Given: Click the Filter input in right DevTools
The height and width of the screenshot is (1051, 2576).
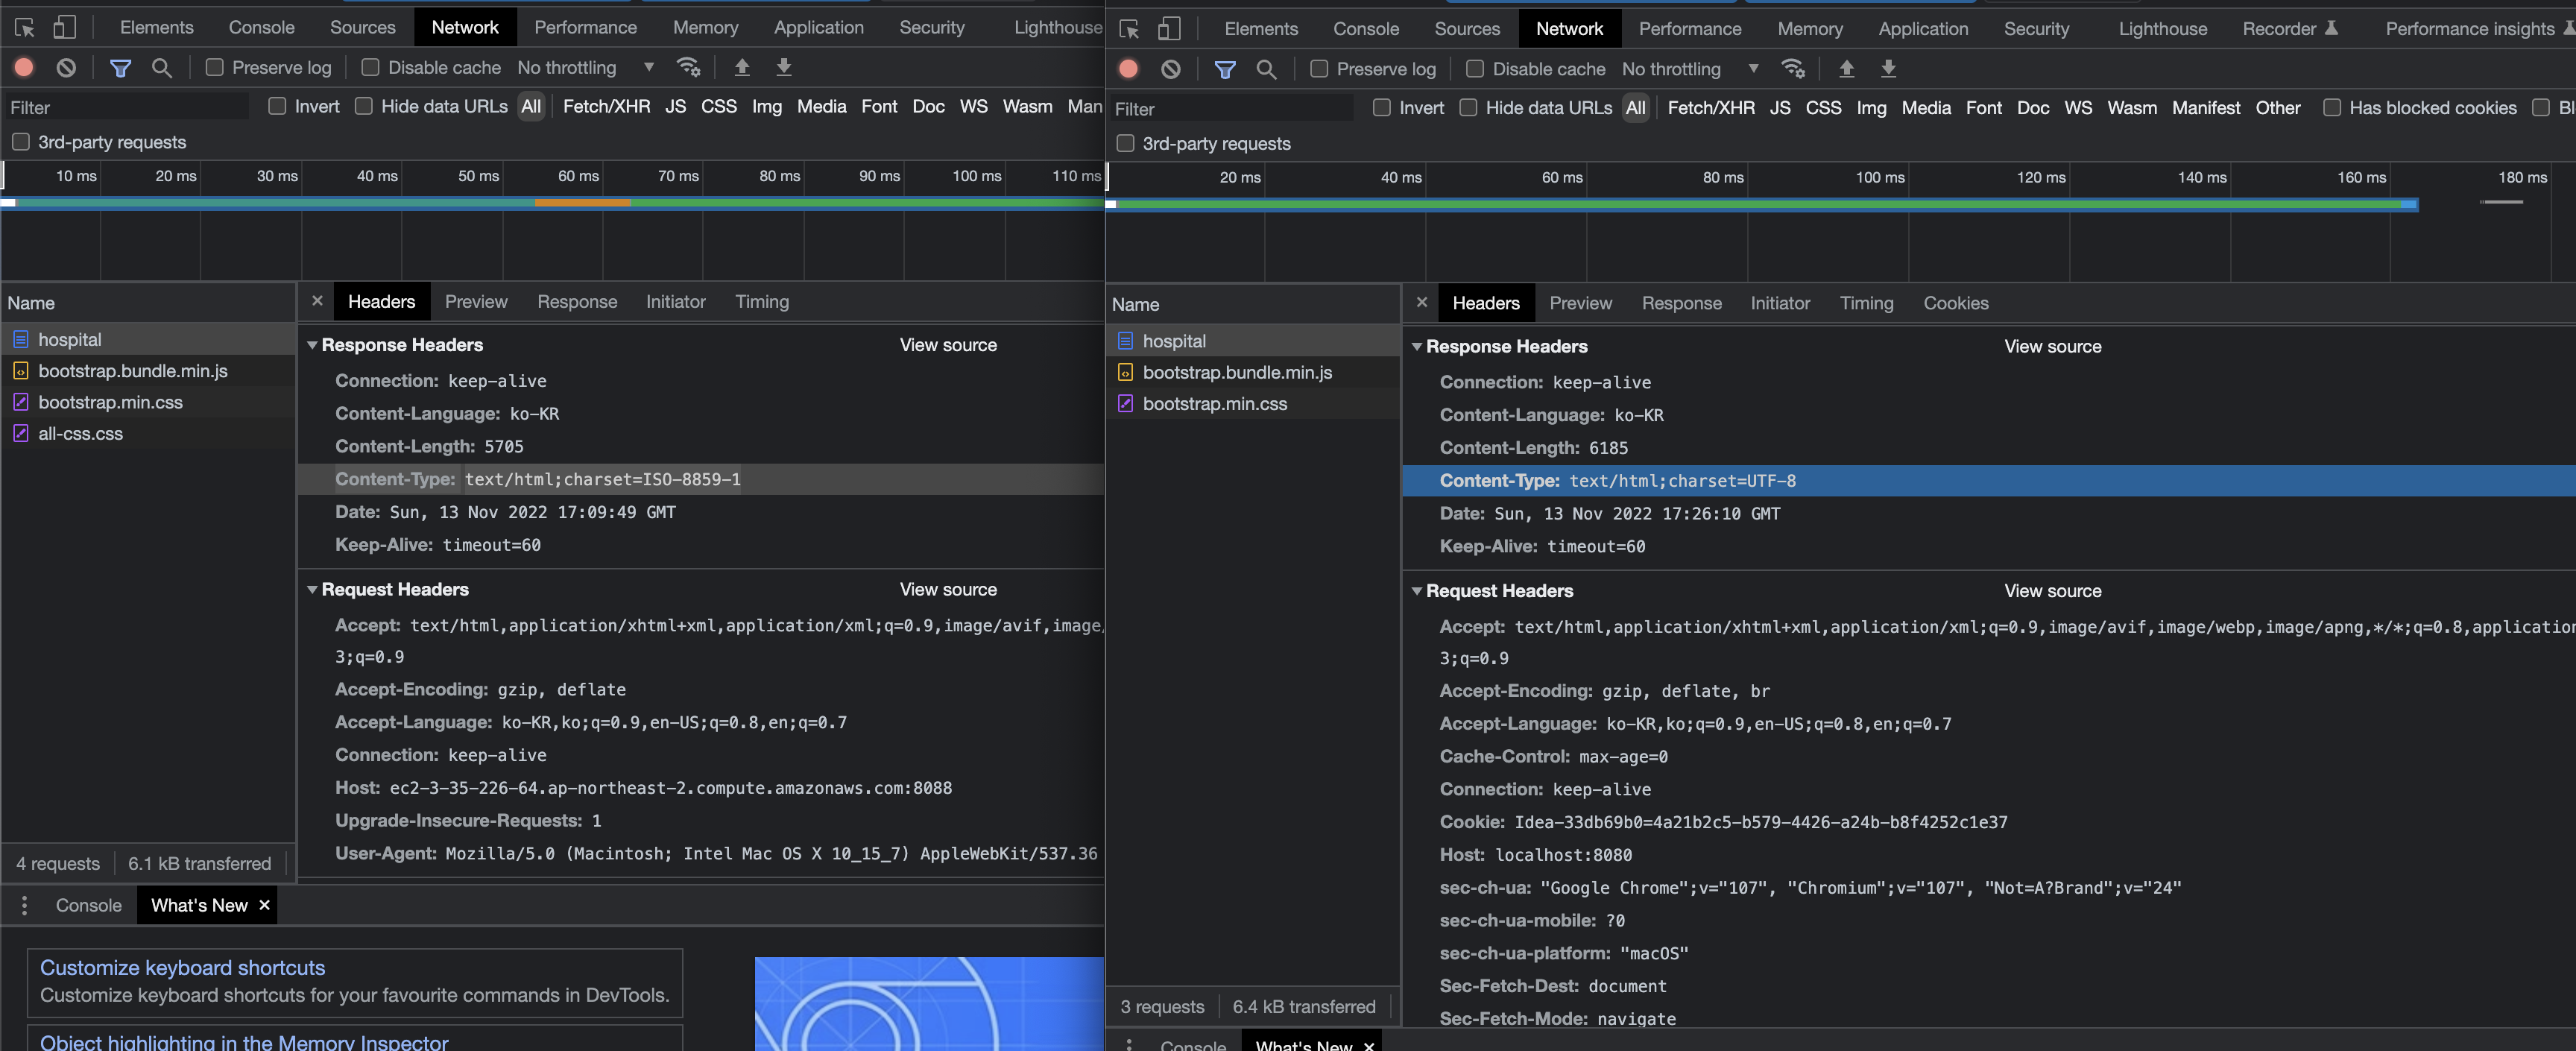Looking at the screenshot, I should pyautogui.click(x=1231, y=109).
